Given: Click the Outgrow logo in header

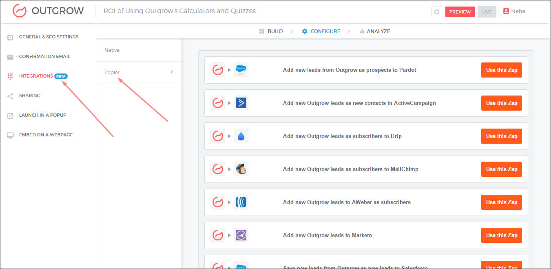Looking at the screenshot, I should pyautogui.click(x=48, y=11).
